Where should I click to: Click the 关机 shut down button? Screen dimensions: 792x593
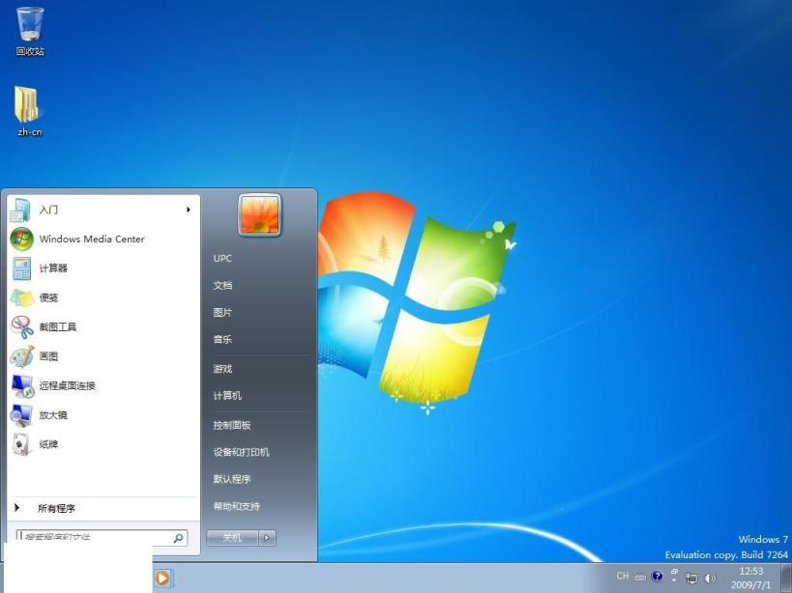click(232, 538)
